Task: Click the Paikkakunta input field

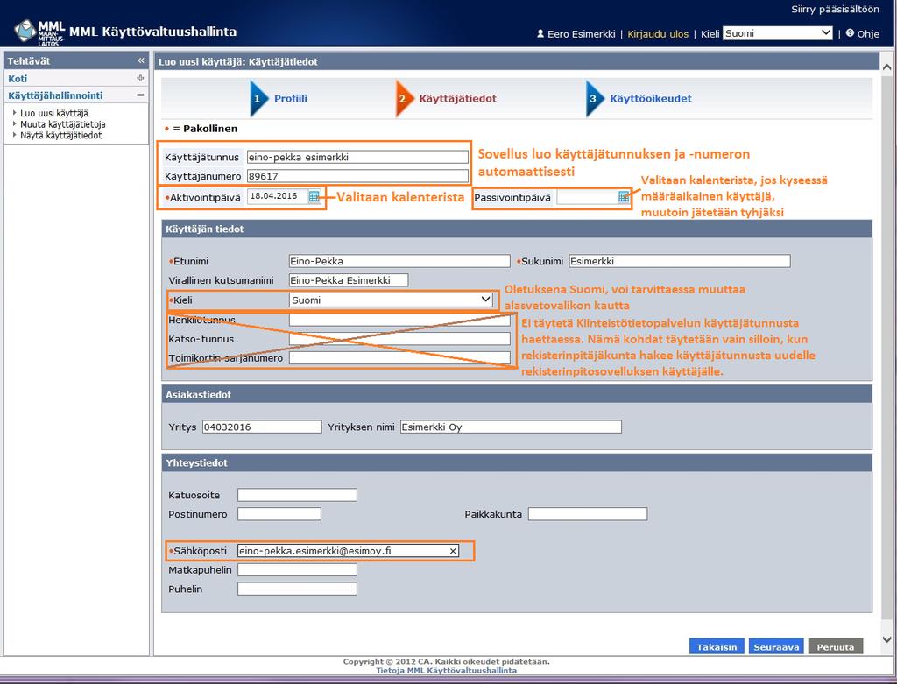Action: click(588, 513)
